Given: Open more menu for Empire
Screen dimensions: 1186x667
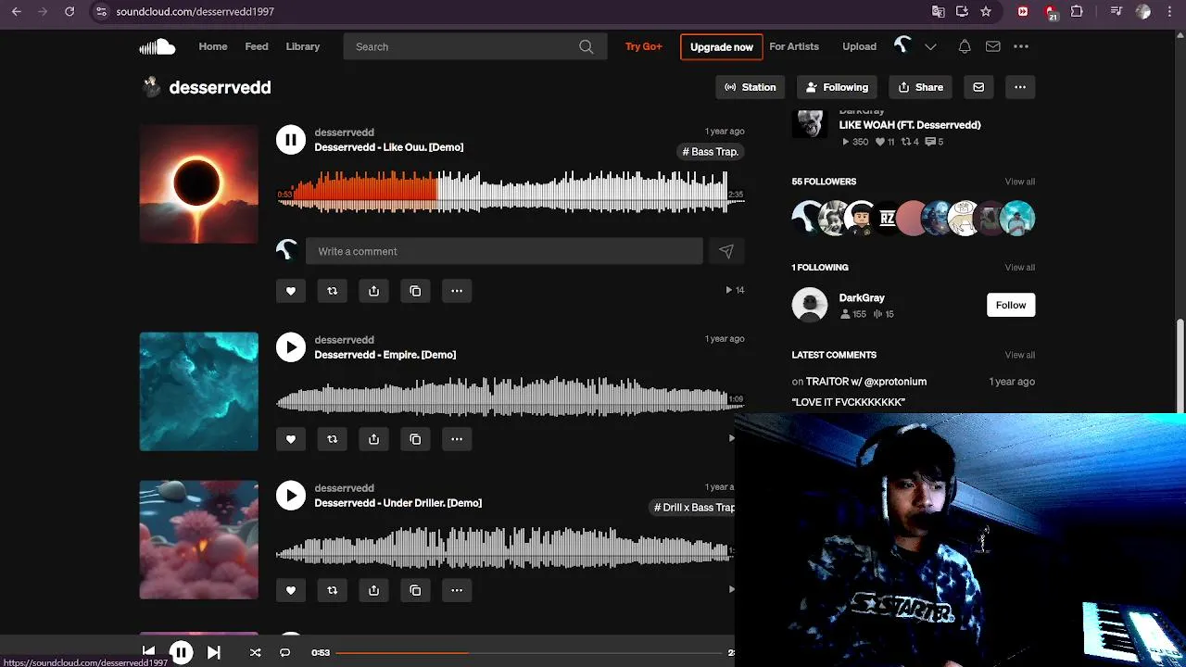Looking at the screenshot, I should coord(457,439).
